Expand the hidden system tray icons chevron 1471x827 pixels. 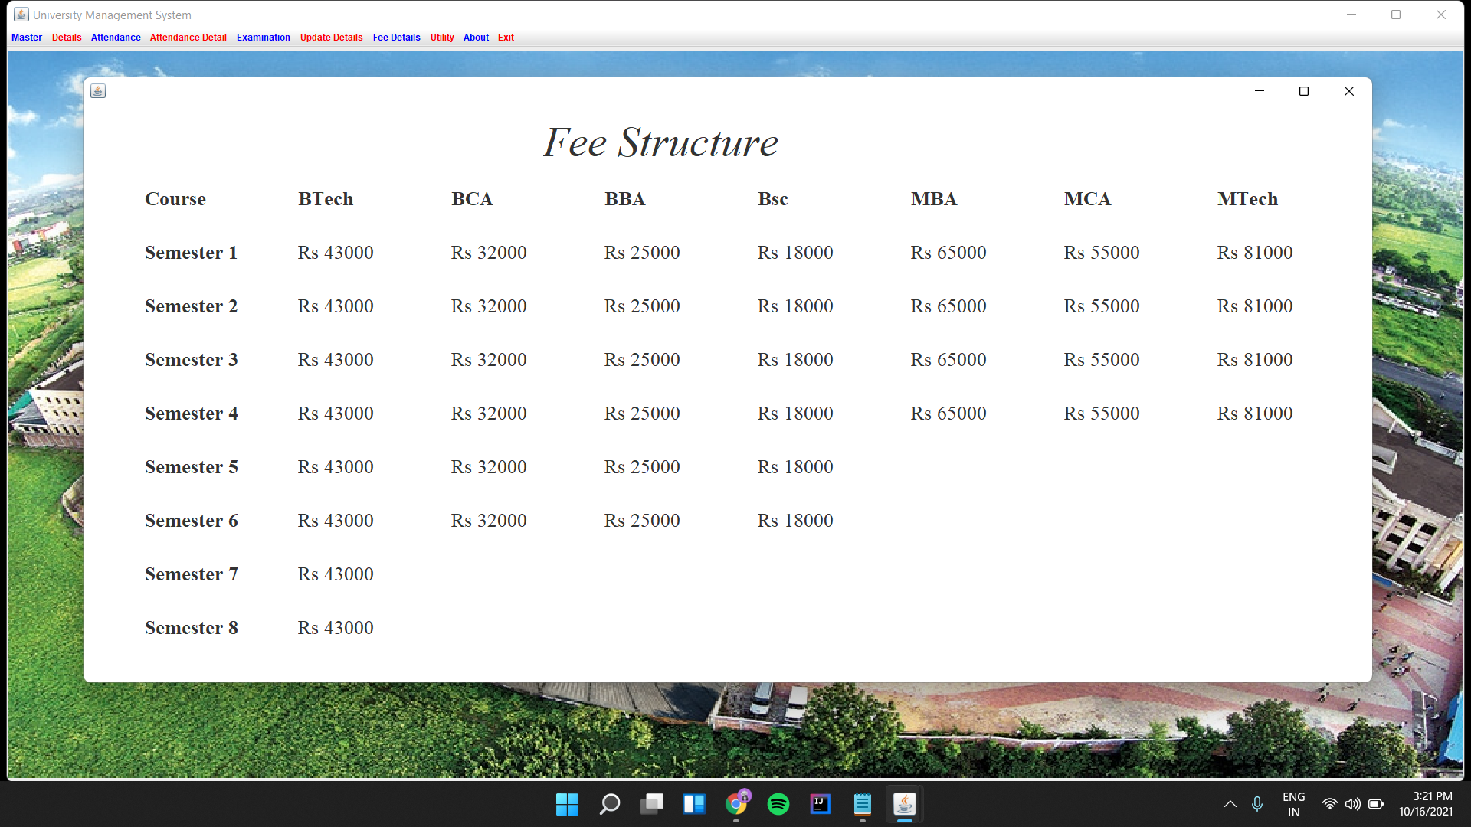(1230, 804)
